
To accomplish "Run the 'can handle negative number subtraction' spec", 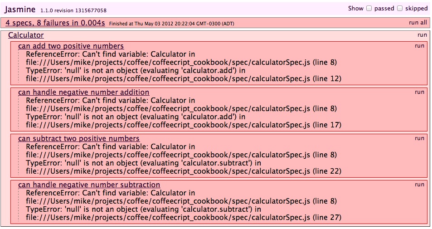I will click(x=419, y=185).
